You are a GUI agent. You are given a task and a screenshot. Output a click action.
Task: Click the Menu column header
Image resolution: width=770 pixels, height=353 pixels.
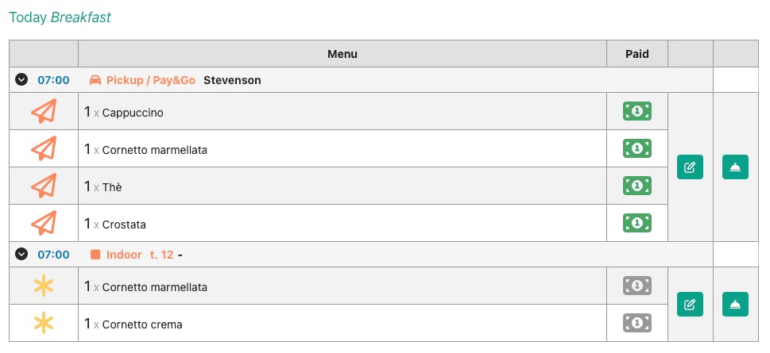342,54
